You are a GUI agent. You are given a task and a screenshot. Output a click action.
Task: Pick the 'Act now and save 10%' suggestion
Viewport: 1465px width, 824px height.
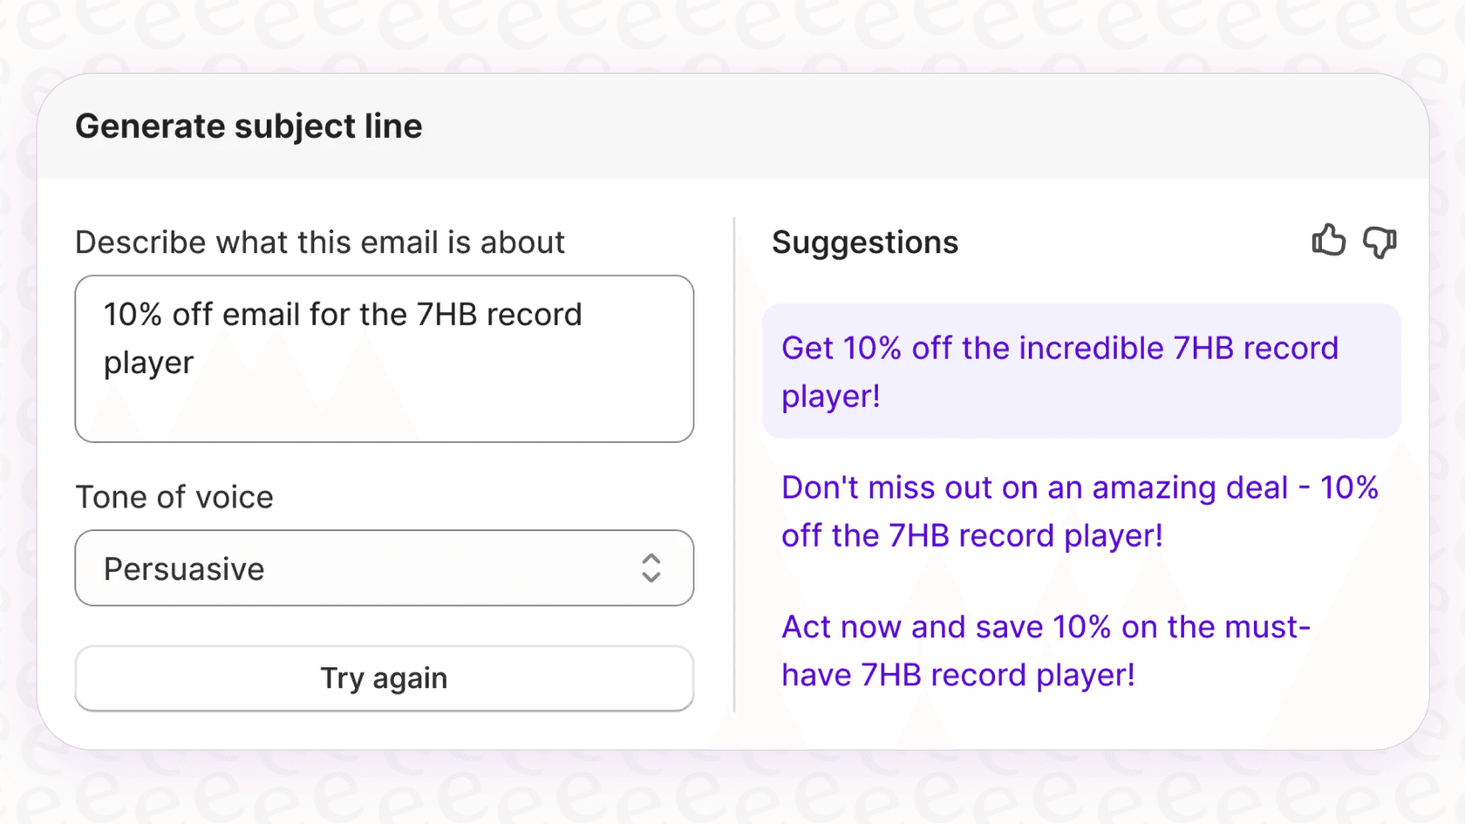coord(1046,650)
